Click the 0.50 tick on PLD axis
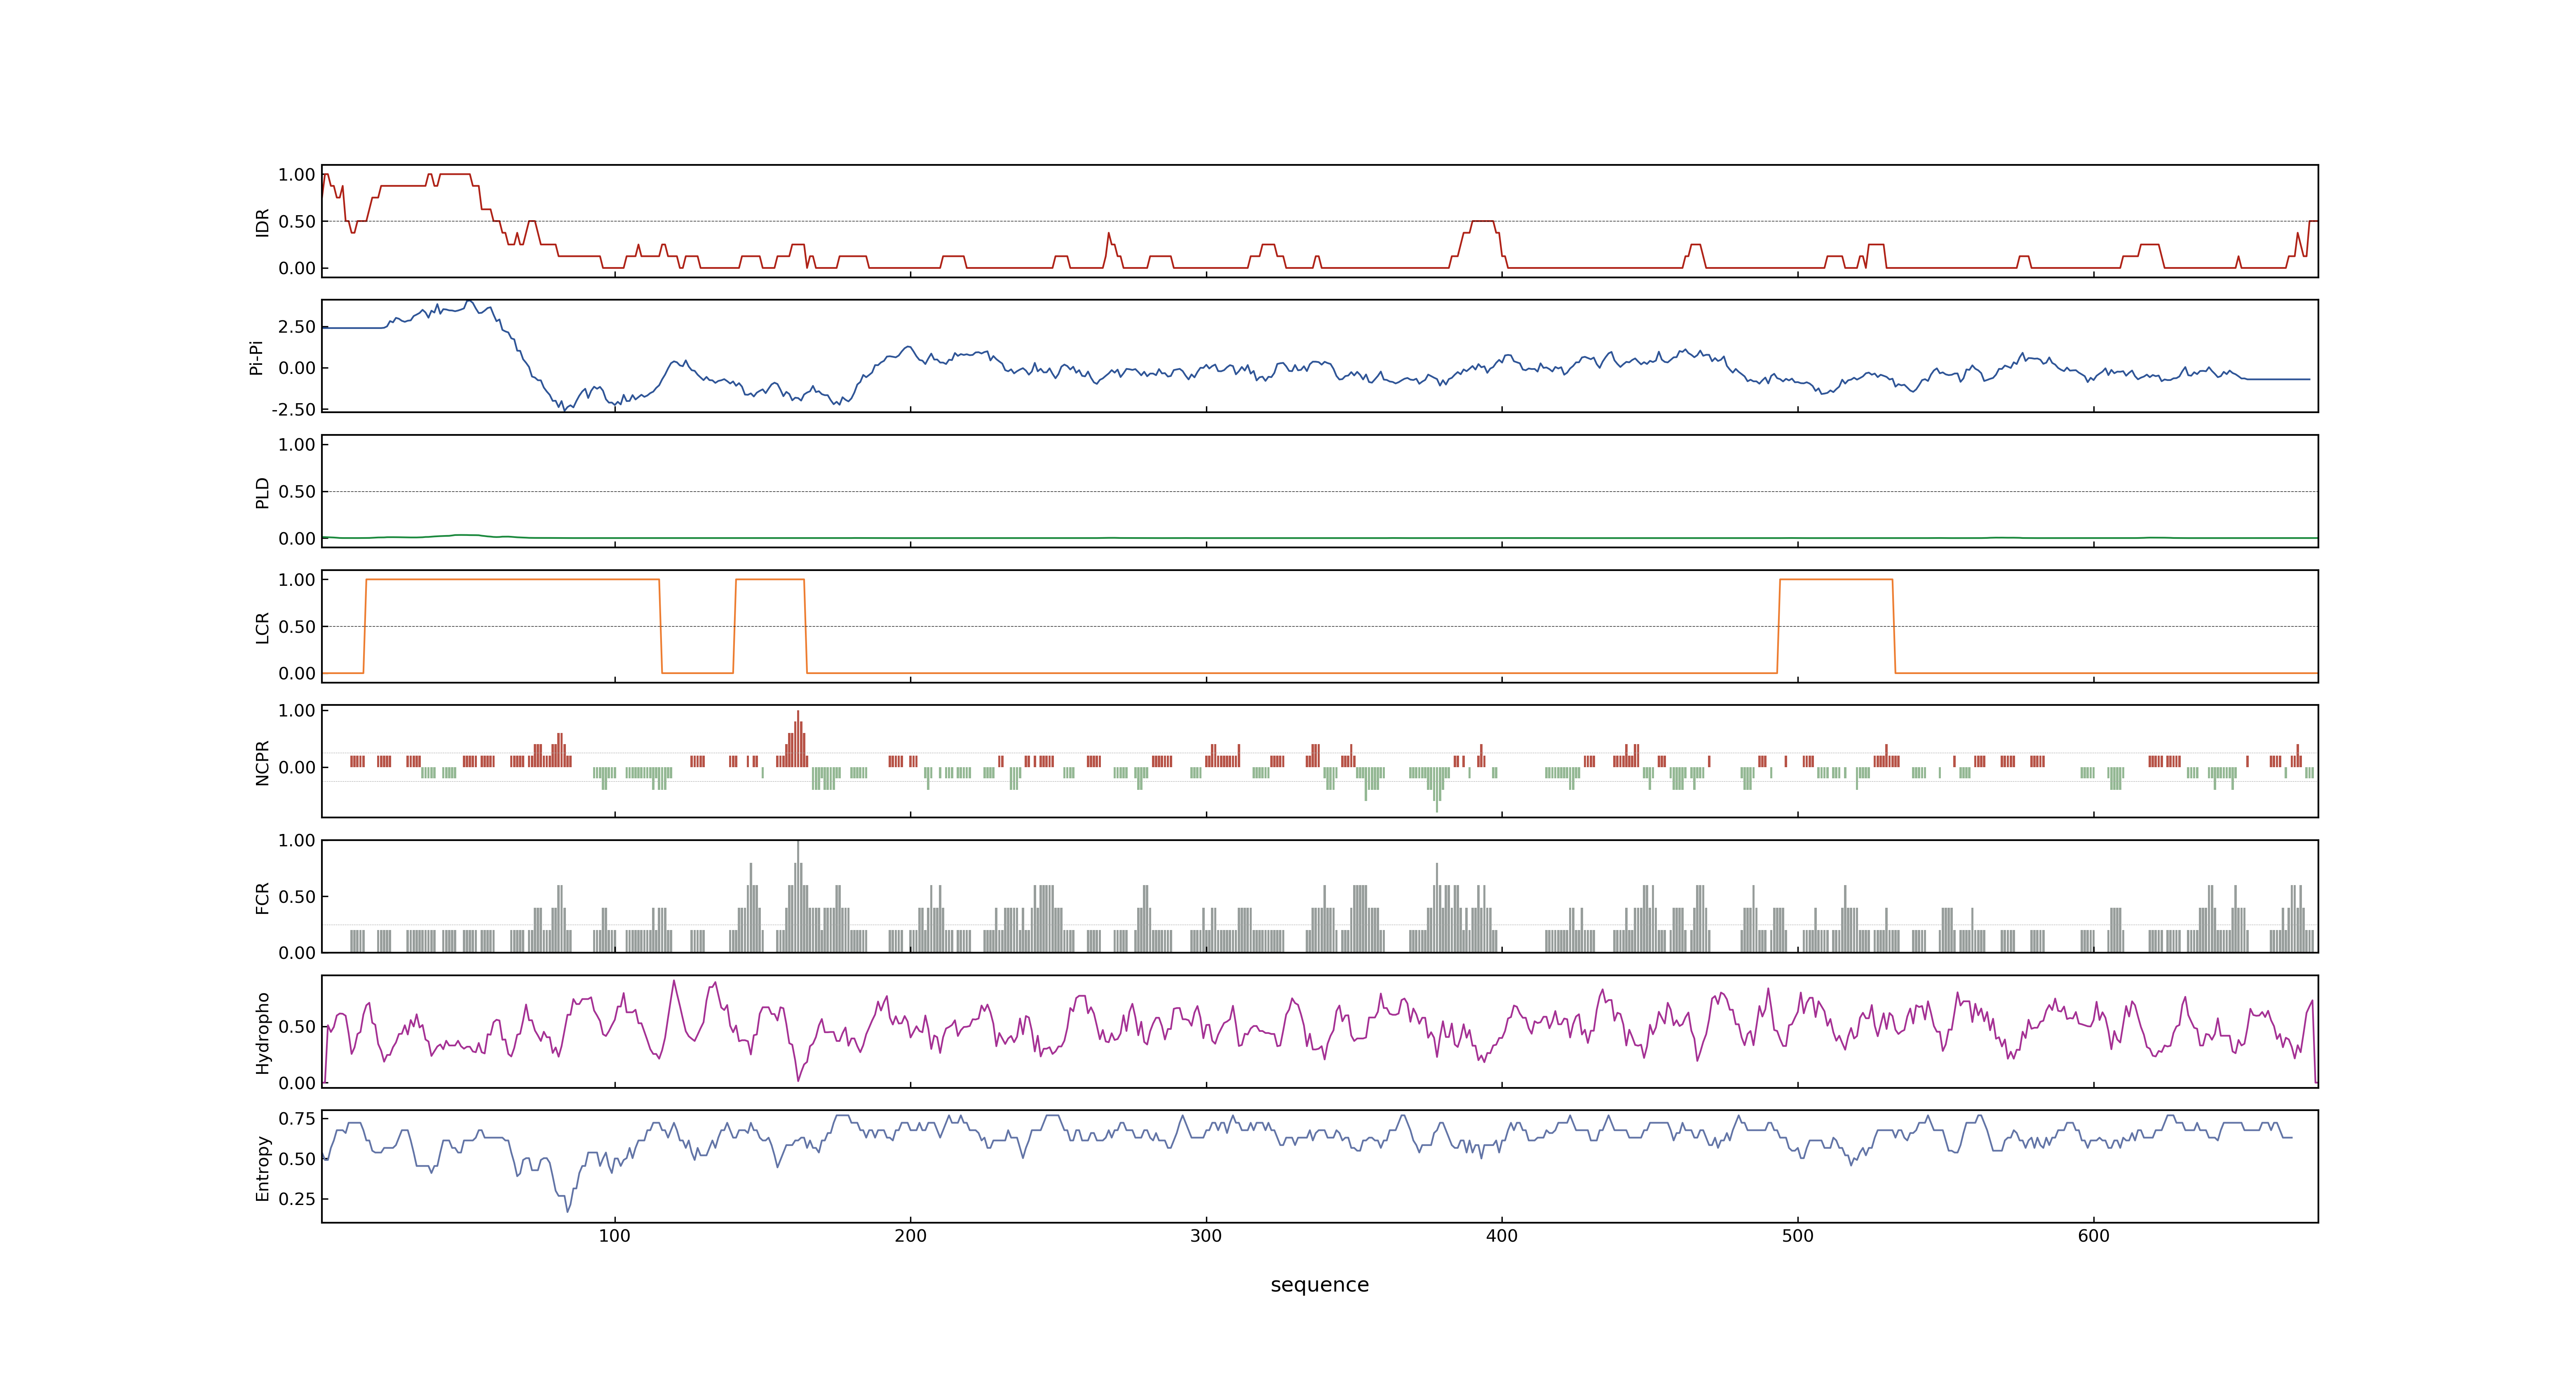The width and height of the screenshot is (2576, 1374). [297, 492]
